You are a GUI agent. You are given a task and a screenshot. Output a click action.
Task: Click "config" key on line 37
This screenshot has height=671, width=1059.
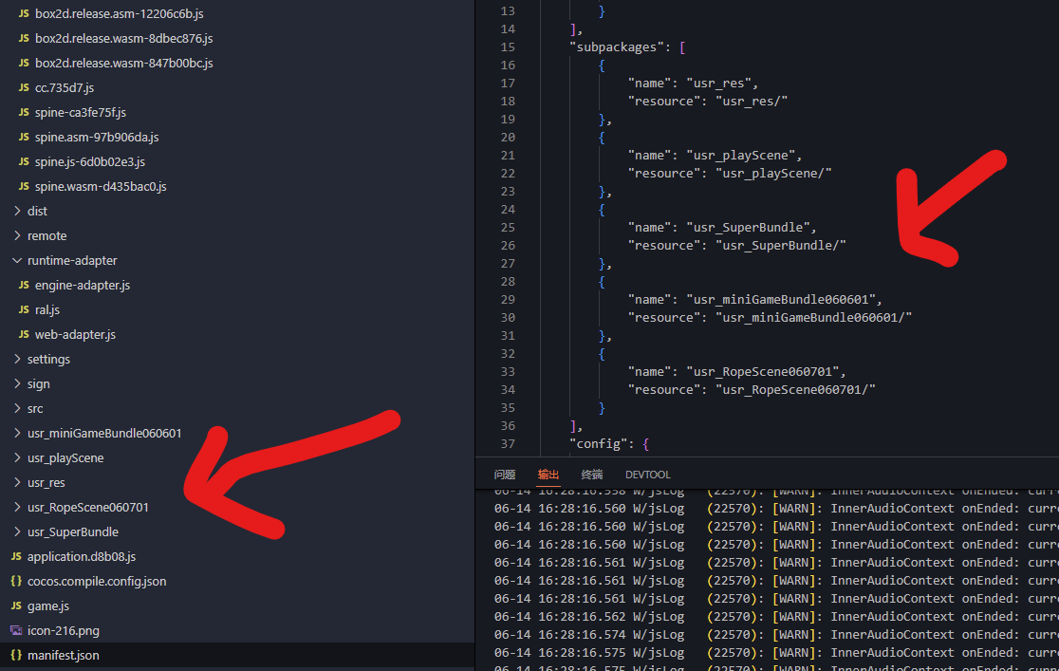click(599, 444)
